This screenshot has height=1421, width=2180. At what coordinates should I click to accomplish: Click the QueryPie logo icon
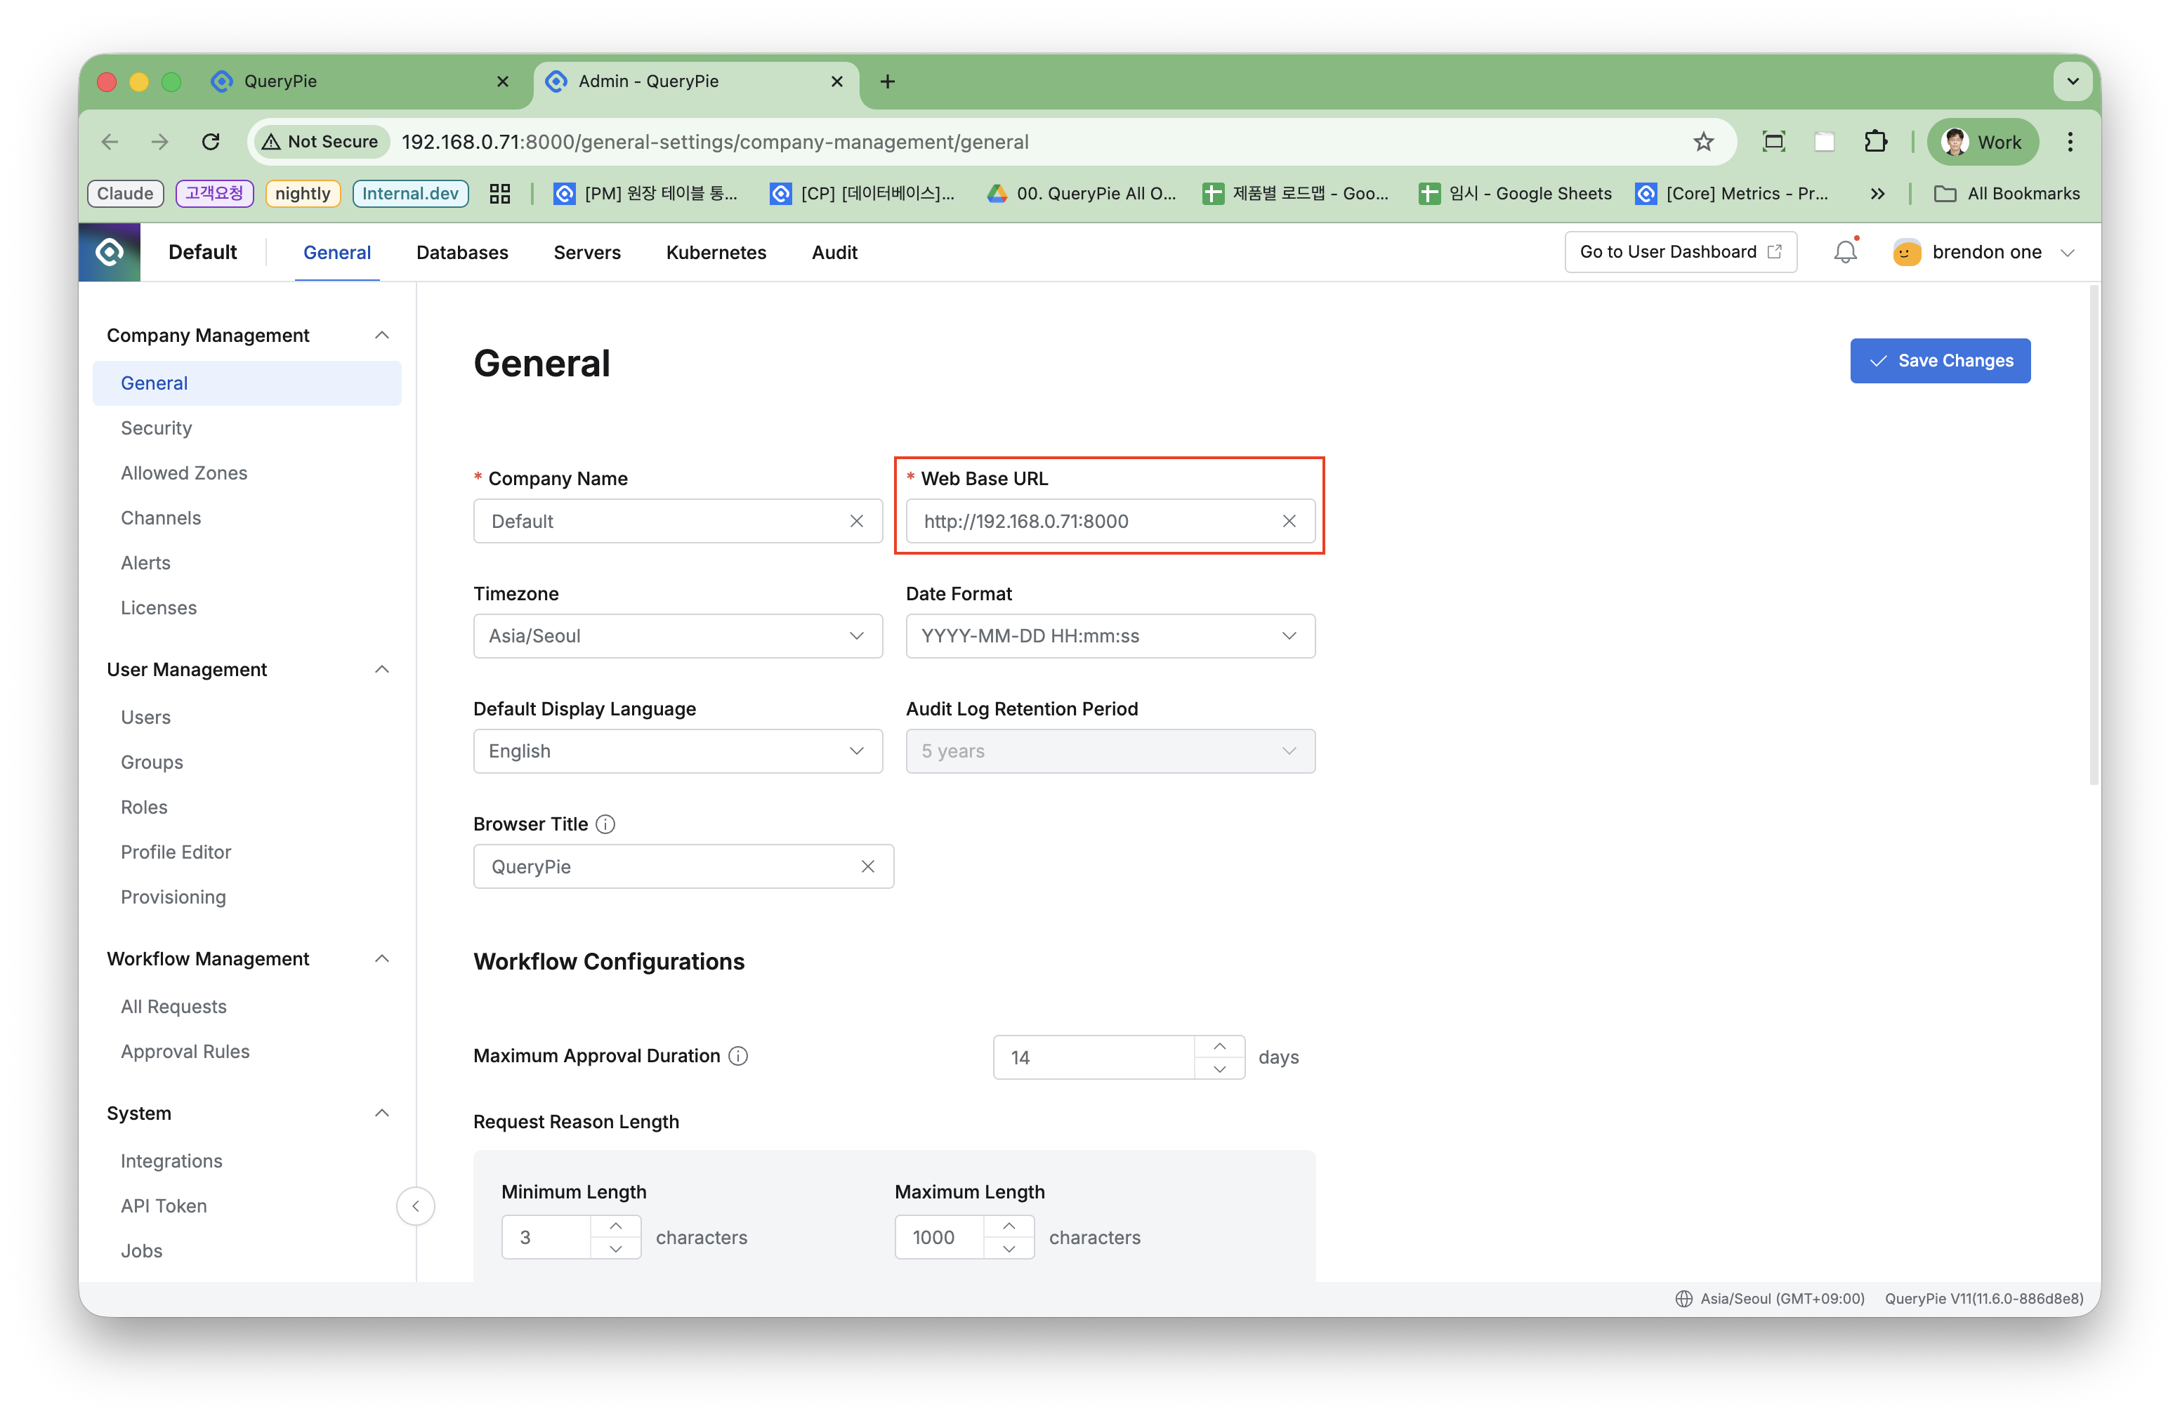click(109, 252)
